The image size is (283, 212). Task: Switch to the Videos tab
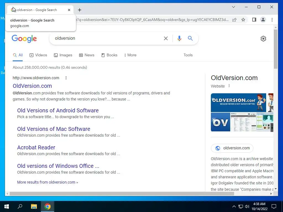tap(38, 55)
